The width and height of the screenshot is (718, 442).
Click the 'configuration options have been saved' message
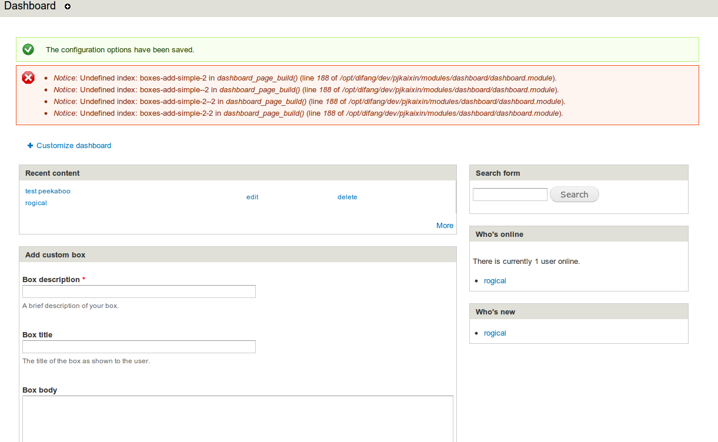(x=120, y=49)
